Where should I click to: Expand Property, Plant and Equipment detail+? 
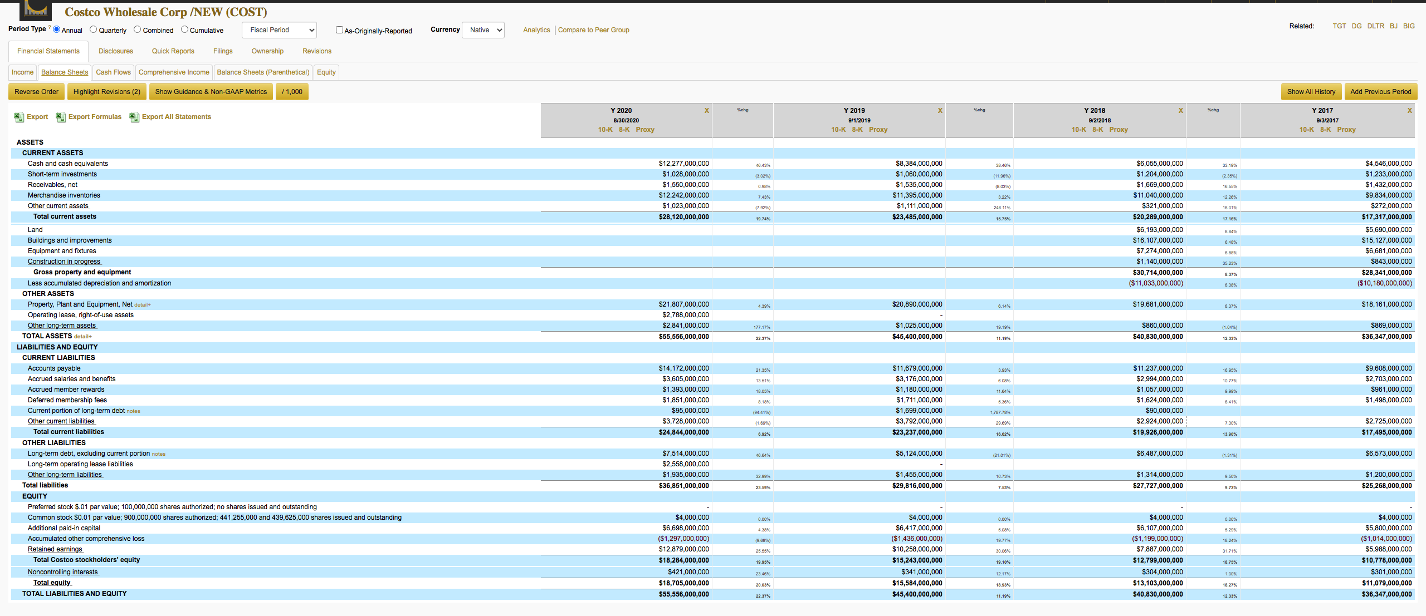(143, 305)
